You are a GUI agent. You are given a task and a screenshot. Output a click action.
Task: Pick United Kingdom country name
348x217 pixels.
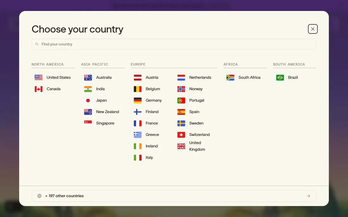pyautogui.click(x=197, y=146)
